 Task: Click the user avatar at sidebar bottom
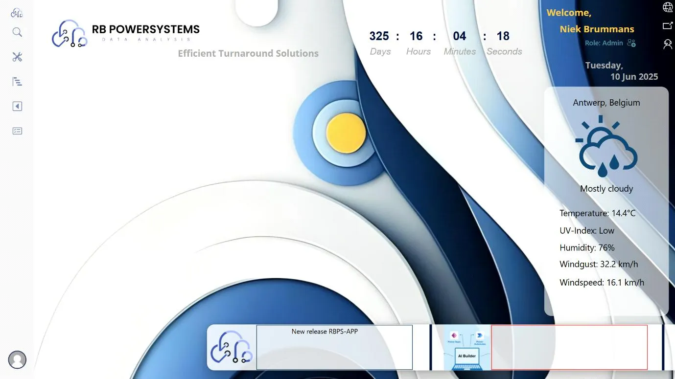tap(17, 359)
